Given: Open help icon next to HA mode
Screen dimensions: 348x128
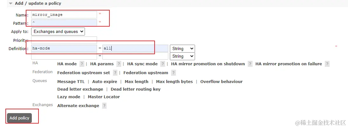Looking at the screenshot, I should (82, 64).
